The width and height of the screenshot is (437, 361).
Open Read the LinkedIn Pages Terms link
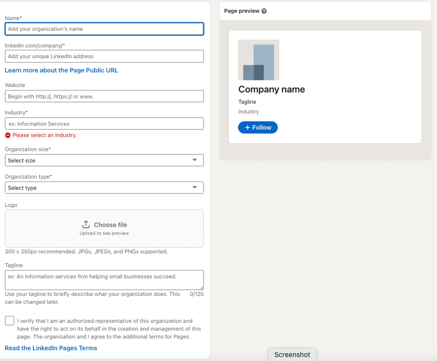tap(51, 348)
